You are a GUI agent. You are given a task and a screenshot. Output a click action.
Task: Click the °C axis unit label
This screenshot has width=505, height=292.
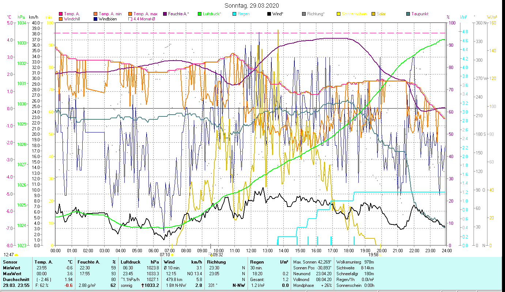click(x=9, y=17)
